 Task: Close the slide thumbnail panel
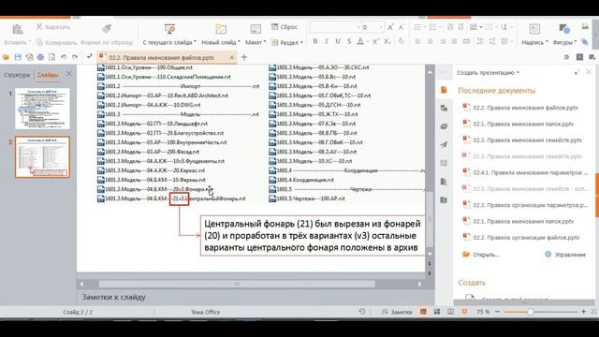68,74
